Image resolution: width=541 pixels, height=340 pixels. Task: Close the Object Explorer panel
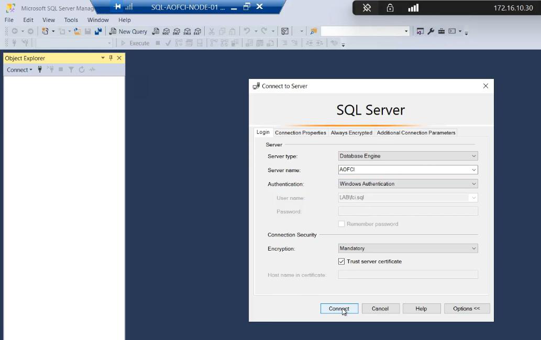[119, 58]
